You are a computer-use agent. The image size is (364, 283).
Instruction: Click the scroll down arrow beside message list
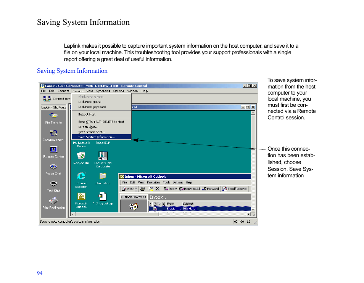(x=253, y=210)
